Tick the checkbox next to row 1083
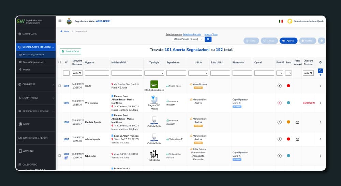This screenshot has height=186, width=341. (60, 154)
